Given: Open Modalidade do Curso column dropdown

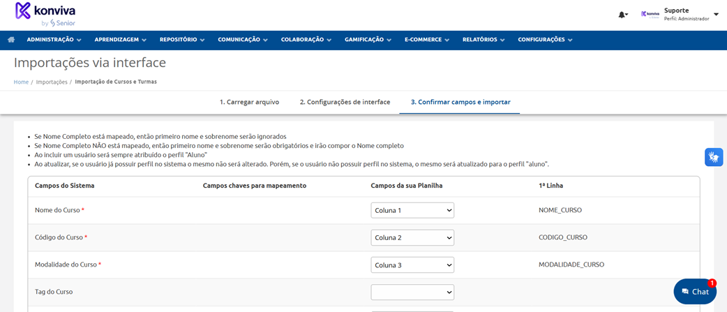Looking at the screenshot, I should [x=412, y=265].
